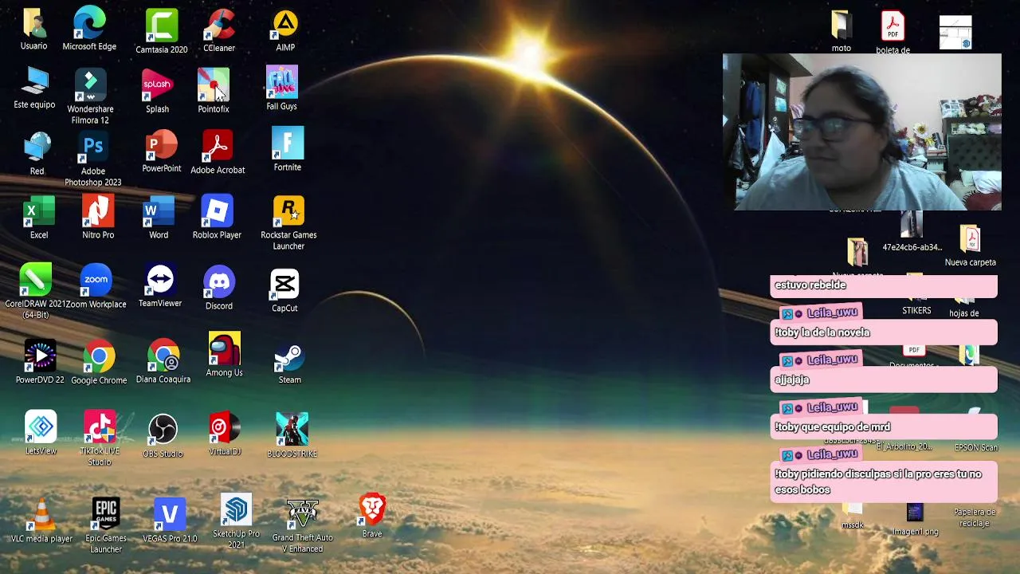Open Wondershare Filmora 12 shortcut
1020x574 pixels.
90,85
